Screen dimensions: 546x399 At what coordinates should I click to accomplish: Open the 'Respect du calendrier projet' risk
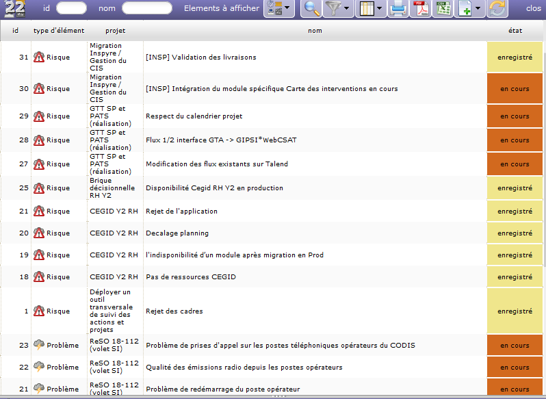pyautogui.click(x=194, y=116)
